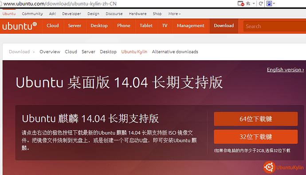Click the UbuntuKylin logo icon
Image resolution: width=306 pixels, height=175 pixels.
click(269, 167)
